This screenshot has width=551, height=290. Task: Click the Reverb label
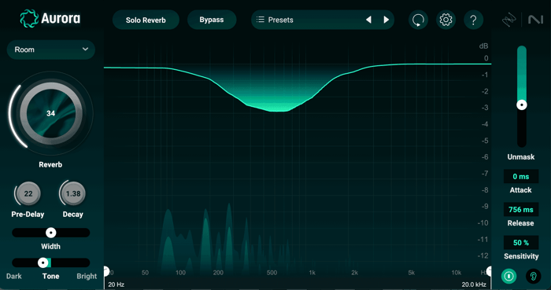50,164
